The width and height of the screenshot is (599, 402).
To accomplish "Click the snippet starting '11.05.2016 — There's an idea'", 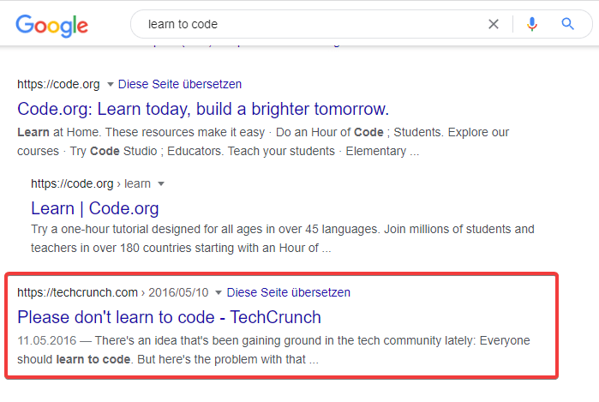I will coord(273,350).
